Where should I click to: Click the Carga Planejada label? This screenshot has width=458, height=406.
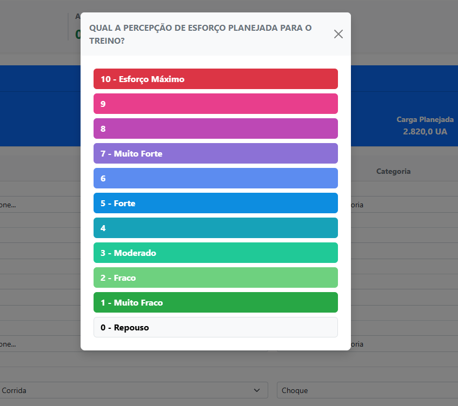[424, 119]
